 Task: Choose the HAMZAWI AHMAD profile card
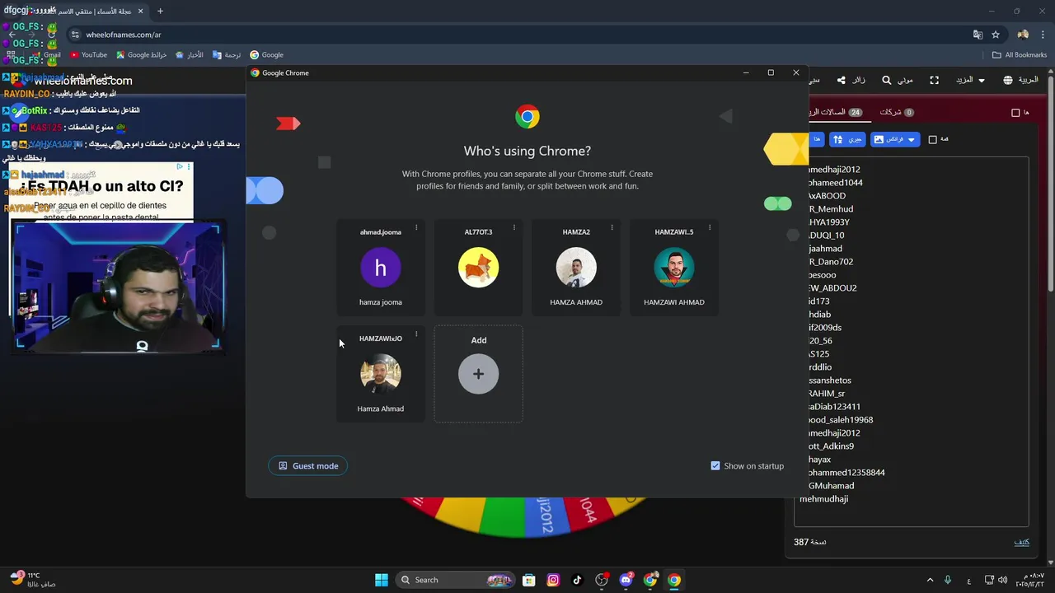674,268
